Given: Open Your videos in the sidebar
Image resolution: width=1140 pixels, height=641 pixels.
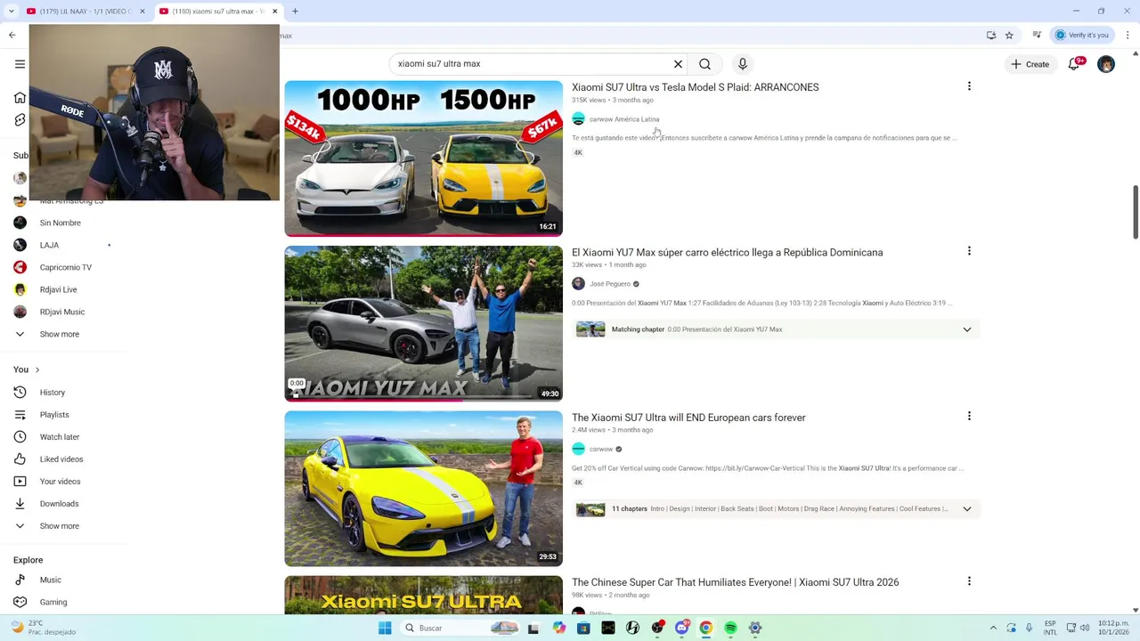Looking at the screenshot, I should 60,482.
